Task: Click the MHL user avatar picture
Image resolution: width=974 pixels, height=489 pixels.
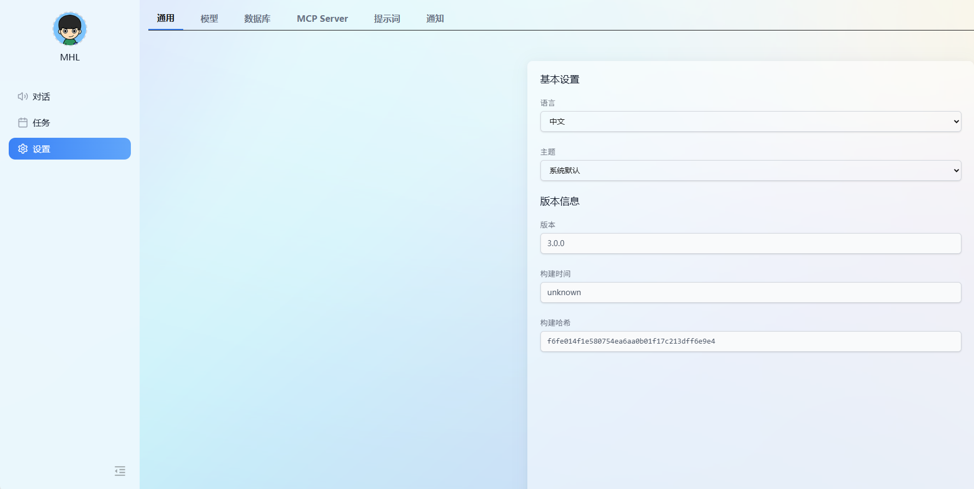Action: pos(70,29)
